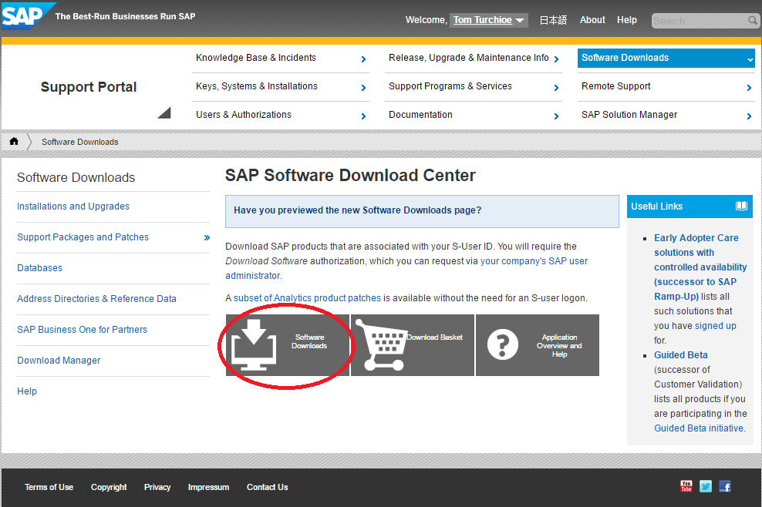Open the YouTube footer icon

point(686,486)
